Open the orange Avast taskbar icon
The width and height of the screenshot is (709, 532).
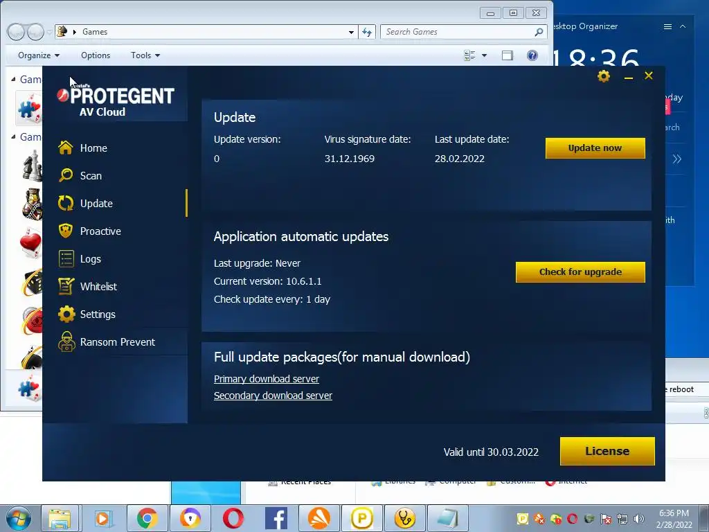point(318,518)
